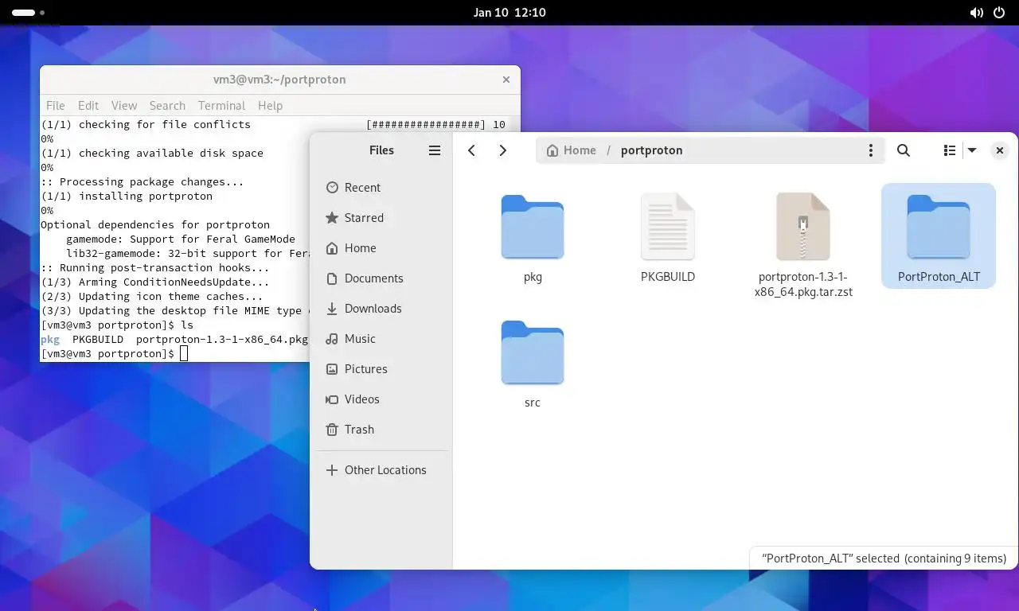Click the terminal title vm3@vm3:~/portproton
The height and width of the screenshot is (611, 1019).
tap(279, 80)
